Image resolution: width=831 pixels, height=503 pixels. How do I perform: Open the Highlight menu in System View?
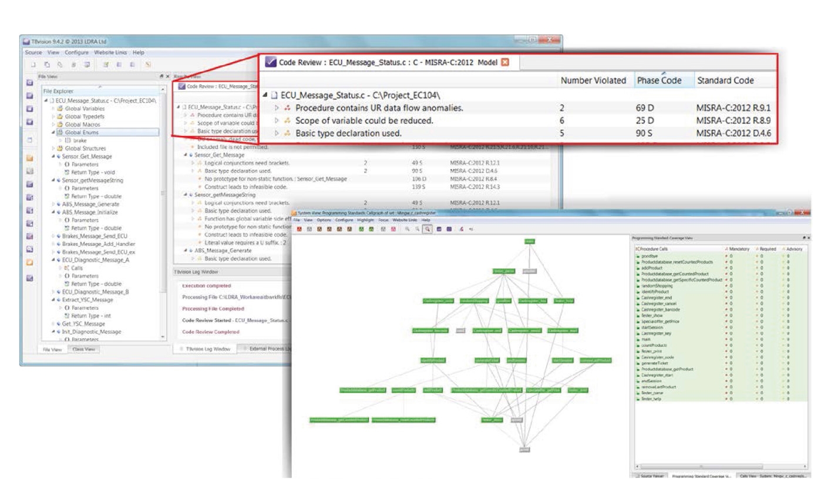click(x=365, y=220)
